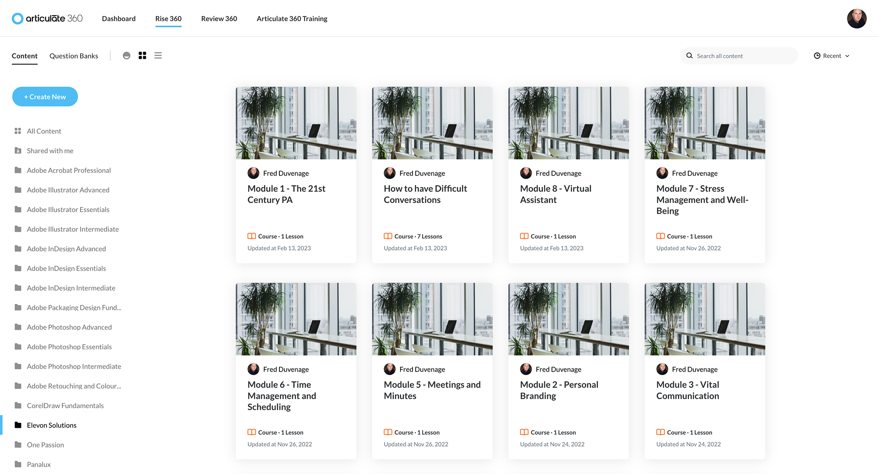The height and width of the screenshot is (474, 878).
Task: Open Module 2 - Personal Branding title
Action: point(559,390)
